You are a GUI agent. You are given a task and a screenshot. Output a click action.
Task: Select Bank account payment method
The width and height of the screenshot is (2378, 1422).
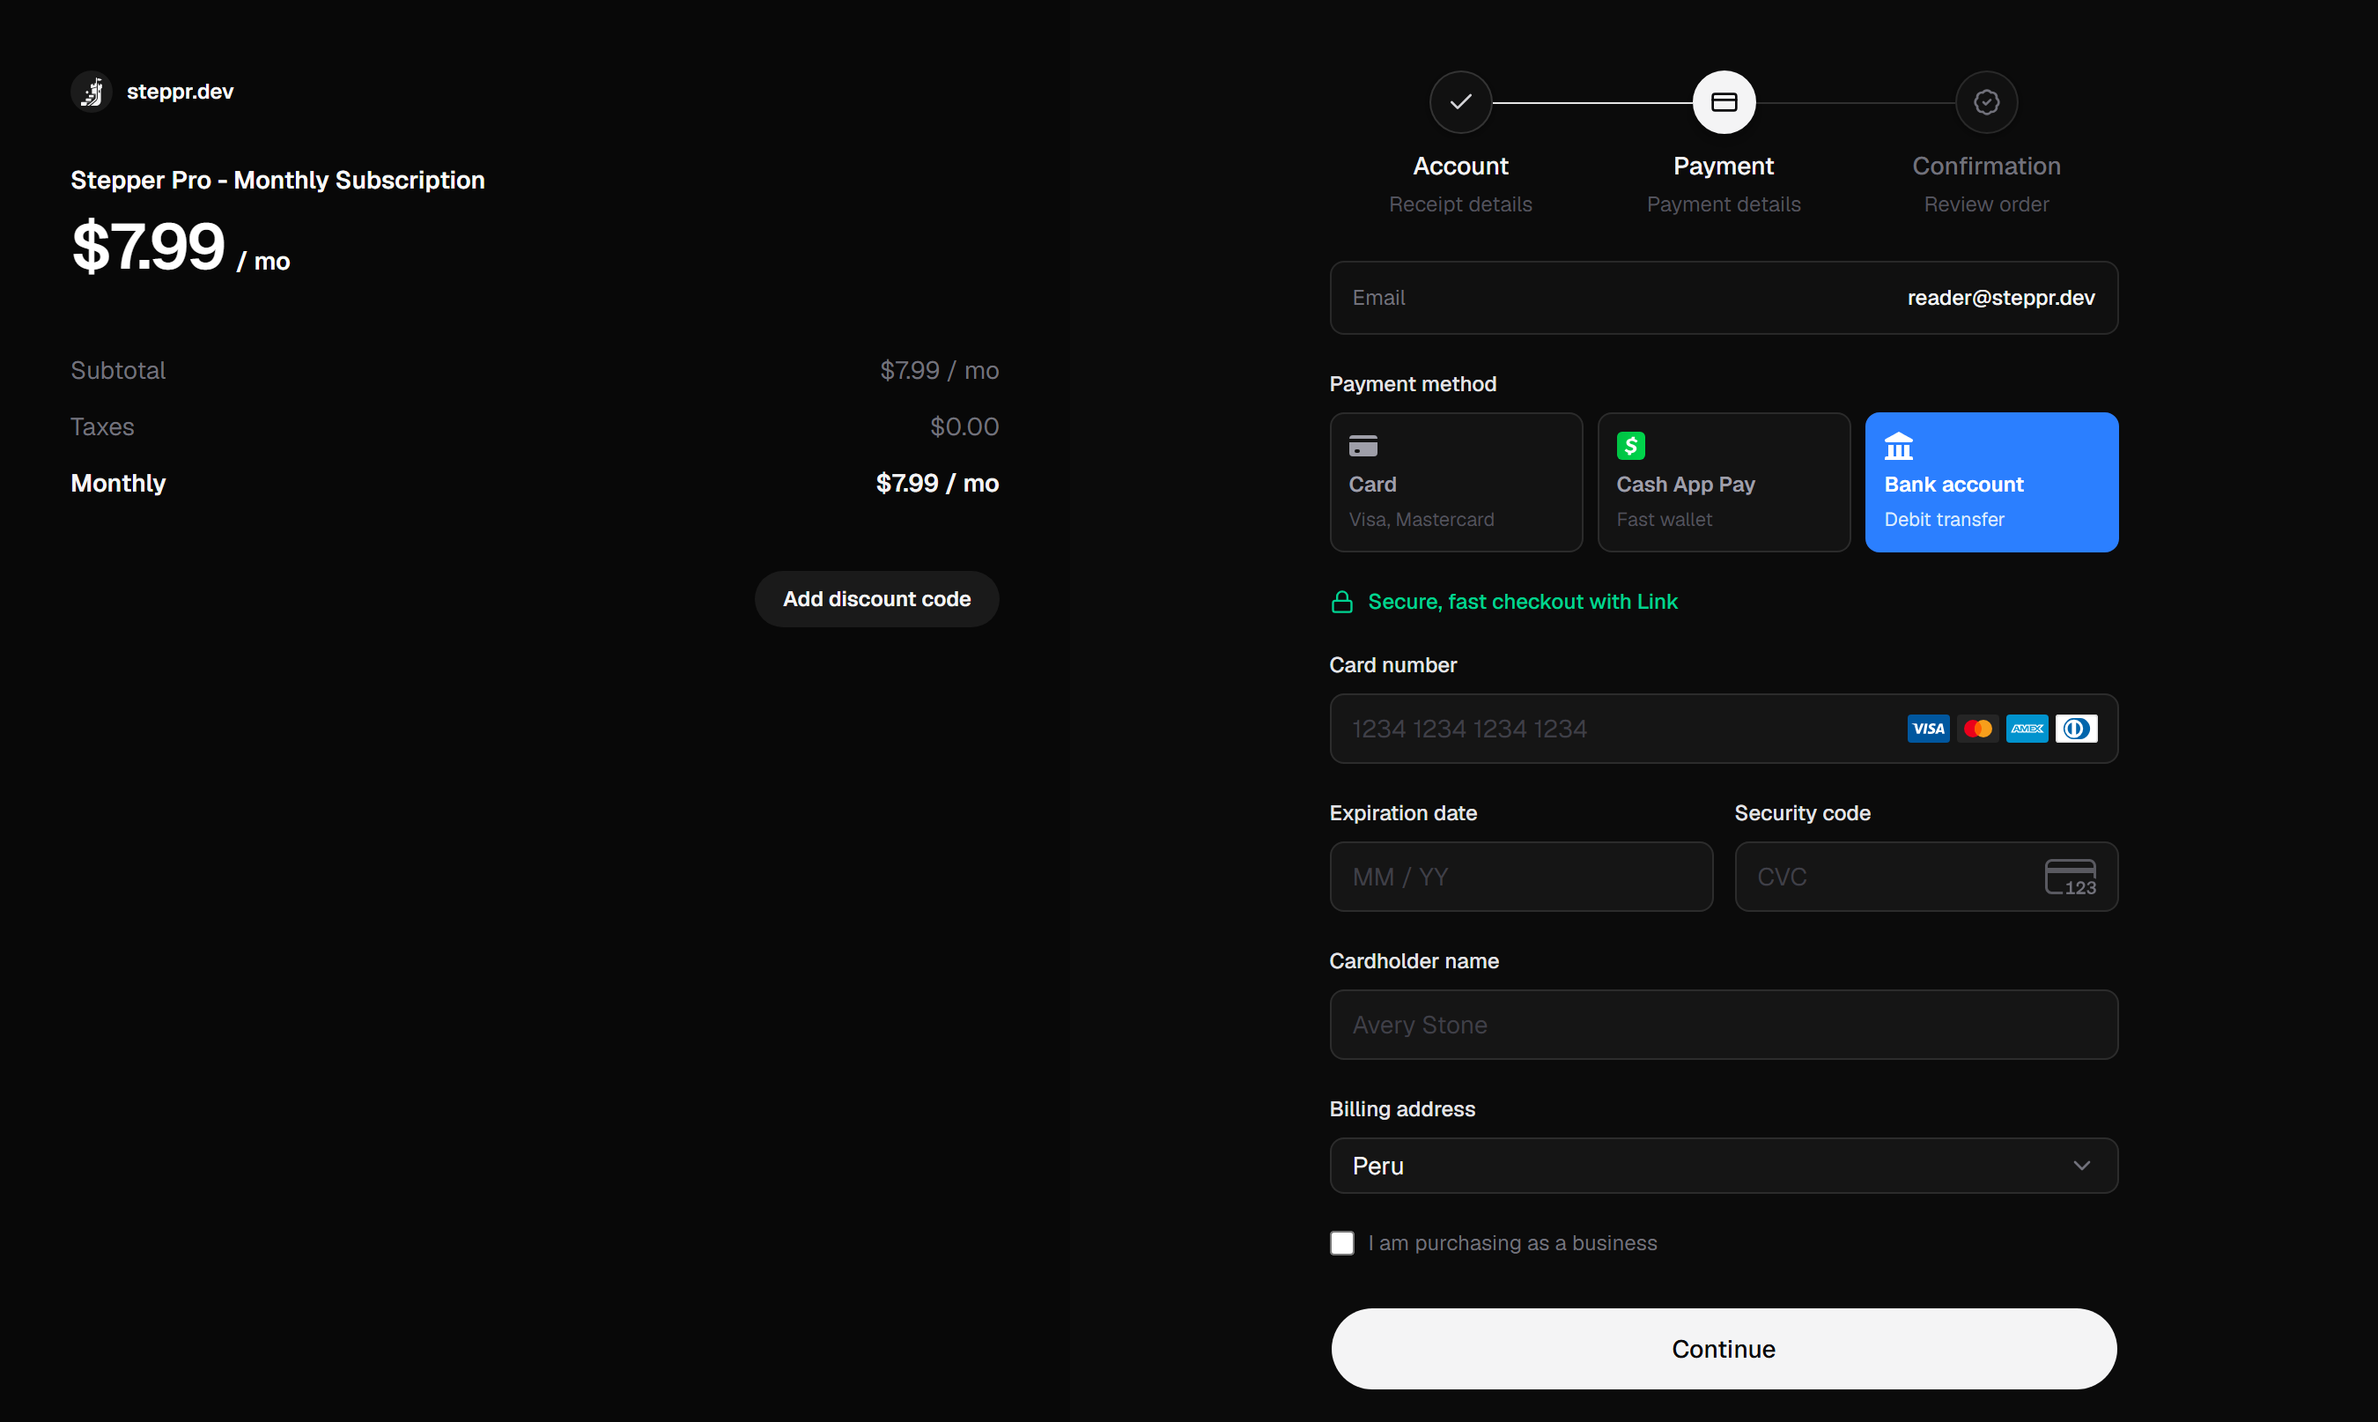coord(1992,482)
